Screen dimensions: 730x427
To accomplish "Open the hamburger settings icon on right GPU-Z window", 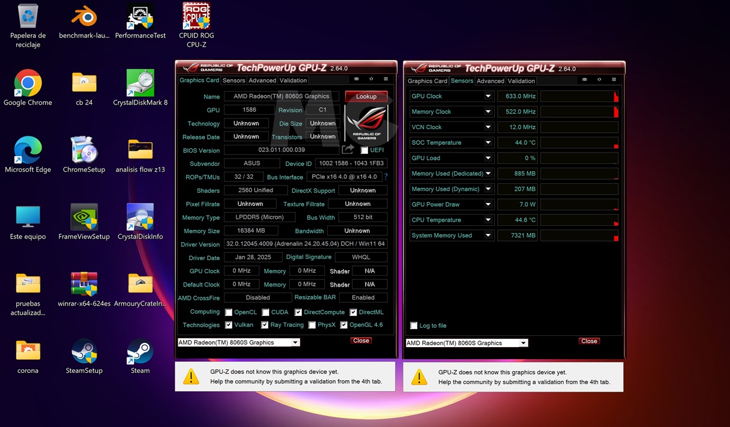I will (614, 80).
